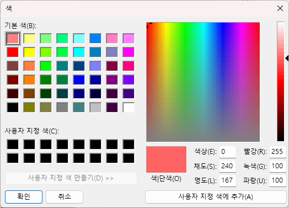This screenshot has width=289, height=208.
Task: Click the 색|단색(O) label text
Action: tap(166, 179)
